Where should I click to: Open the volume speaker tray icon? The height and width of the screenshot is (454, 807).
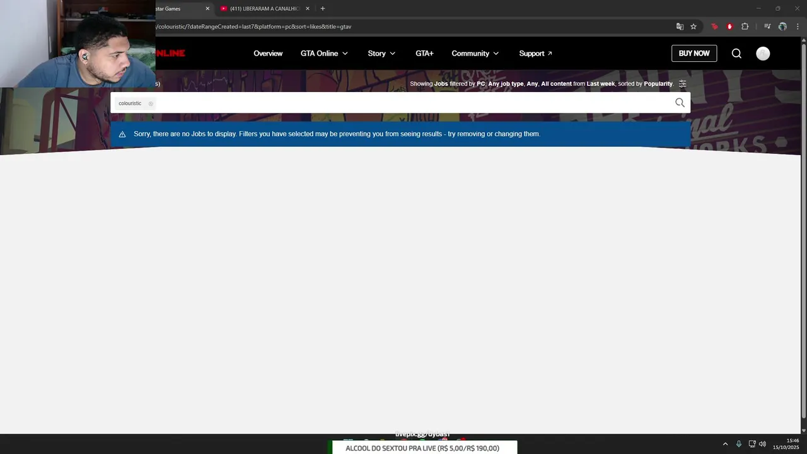(x=762, y=444)
